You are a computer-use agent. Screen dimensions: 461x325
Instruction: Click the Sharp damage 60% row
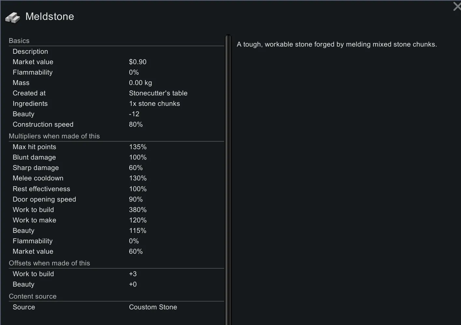click(116, 168)
